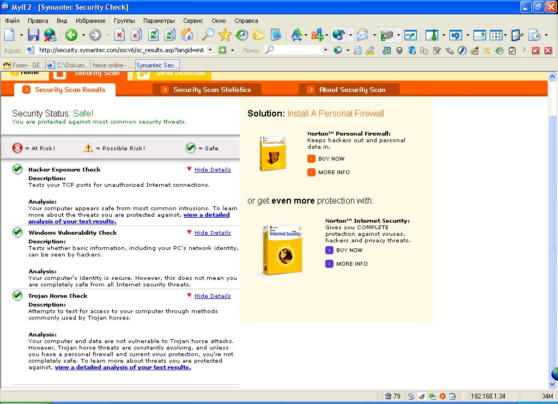Open the search box dropdown arrow
This screenshot has height=404, width=558.
click(325, 50)
